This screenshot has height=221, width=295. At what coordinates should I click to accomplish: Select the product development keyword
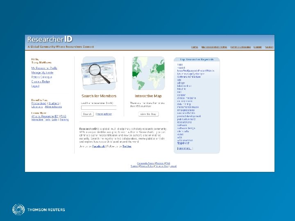[x=189, y=116]
